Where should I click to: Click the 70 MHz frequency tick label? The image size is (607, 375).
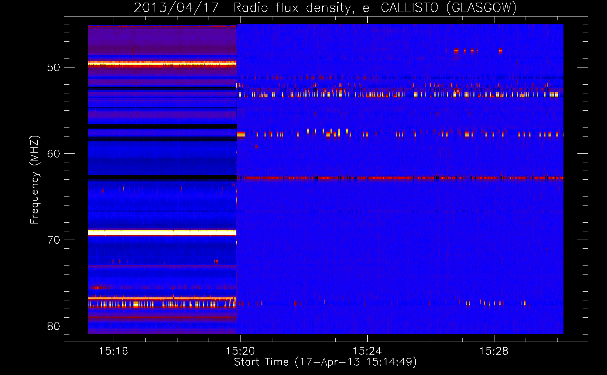click(x=54, y=240)
